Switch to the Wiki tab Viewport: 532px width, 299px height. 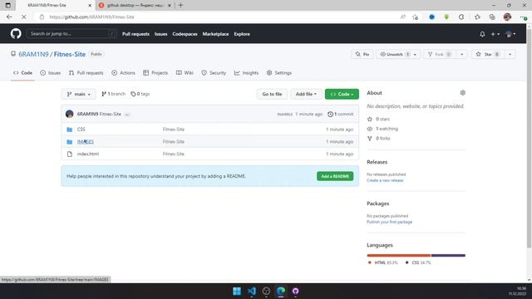[185, 73]
